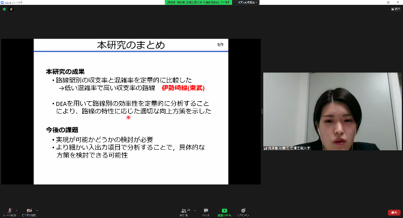
Task: Click the participant name label on the video
Action: (287, 148)
